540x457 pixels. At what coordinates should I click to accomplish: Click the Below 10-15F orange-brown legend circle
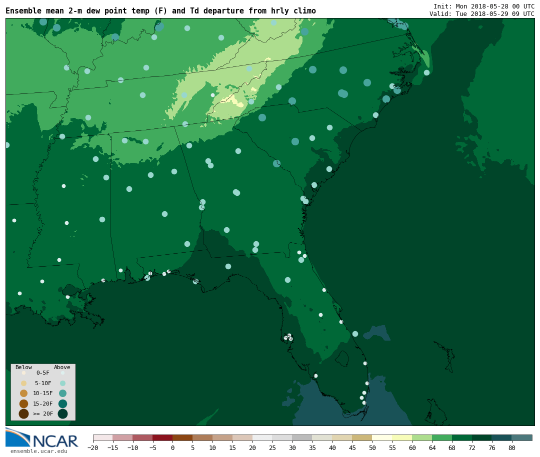[24, 394]
